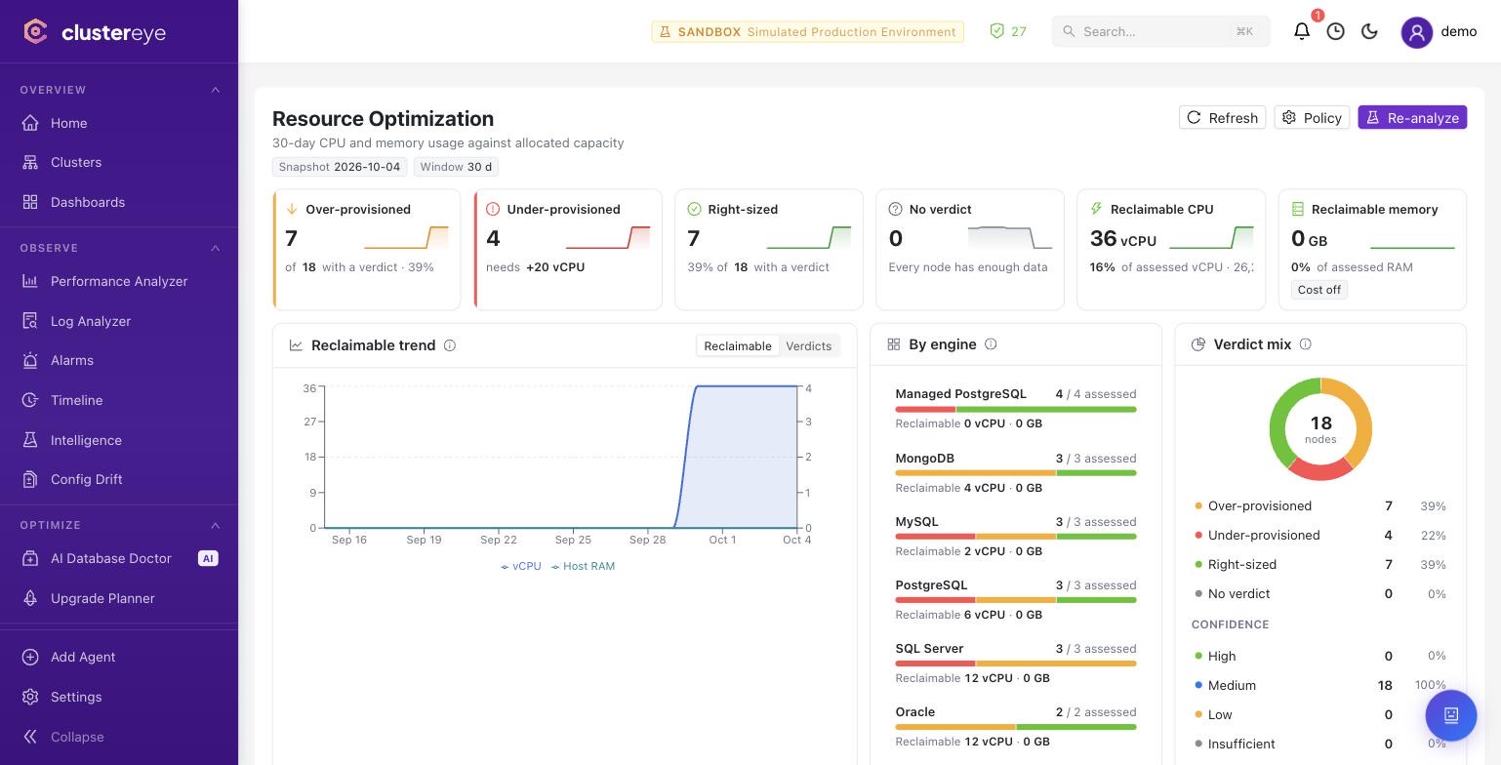Click the SQL Server verdict bar
The width and height of the screenshot is (1501, 765).
(1016, 664)
